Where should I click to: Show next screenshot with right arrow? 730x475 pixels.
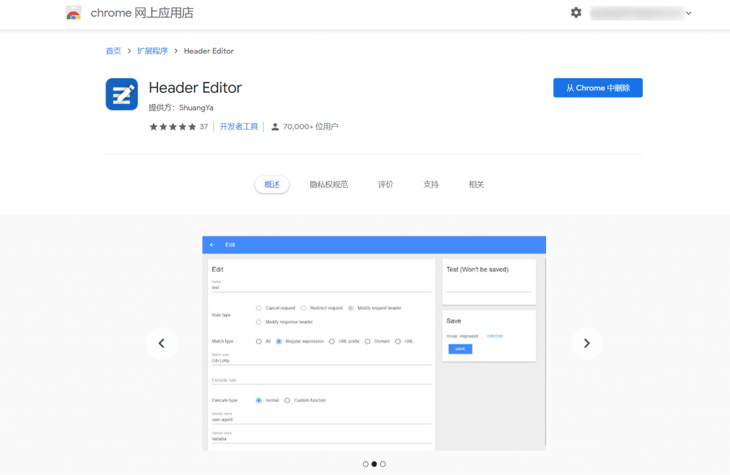click(587, 343)
